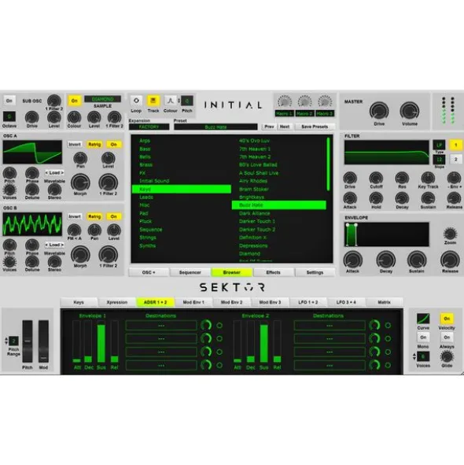Image resolution: width=464 pixels, height=465 pixels.
Task: Toggle OSC A Retrig
Action: coord(94,145)
